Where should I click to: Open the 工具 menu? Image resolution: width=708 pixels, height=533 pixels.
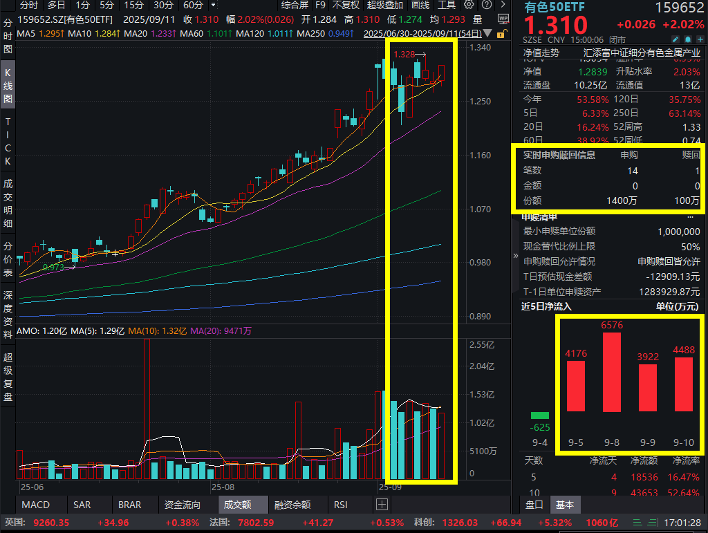point(447,6)
